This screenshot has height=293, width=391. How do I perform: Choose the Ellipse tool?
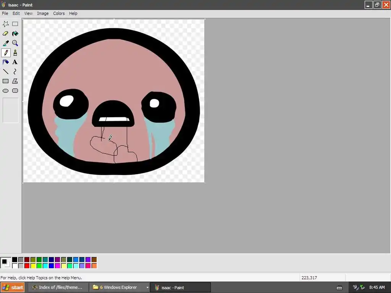point(5,91)
